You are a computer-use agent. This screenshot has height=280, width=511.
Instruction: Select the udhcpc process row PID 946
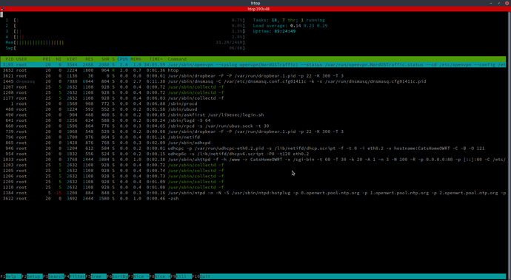[253, 148]
